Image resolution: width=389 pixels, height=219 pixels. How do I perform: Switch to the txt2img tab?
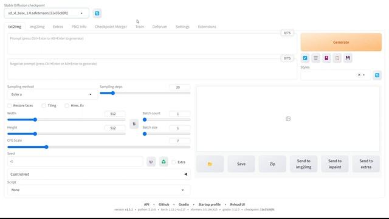(x=15, y=27)
